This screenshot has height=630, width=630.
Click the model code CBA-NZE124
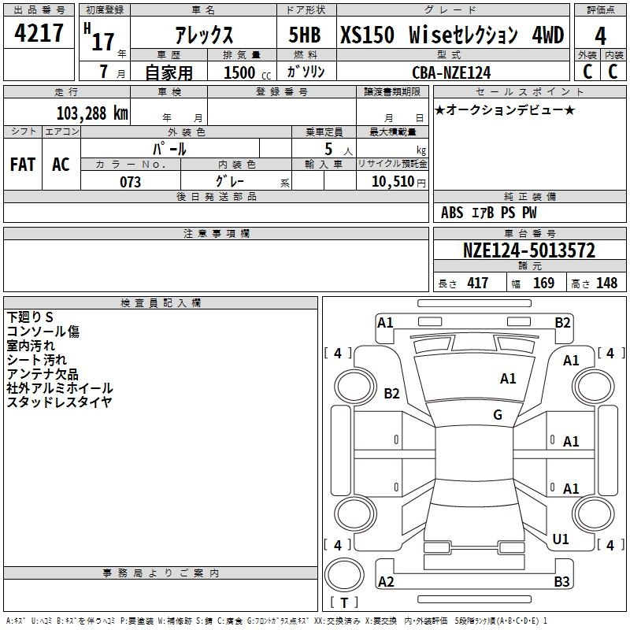click(x=451, y=72)
